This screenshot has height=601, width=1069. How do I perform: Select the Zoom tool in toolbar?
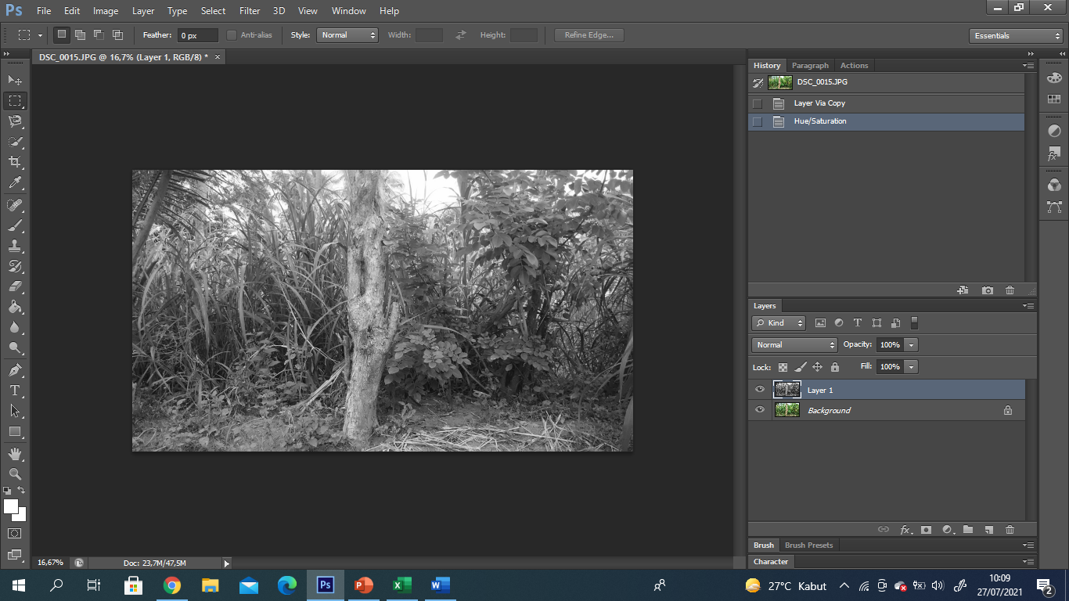(x=15, y=474)
